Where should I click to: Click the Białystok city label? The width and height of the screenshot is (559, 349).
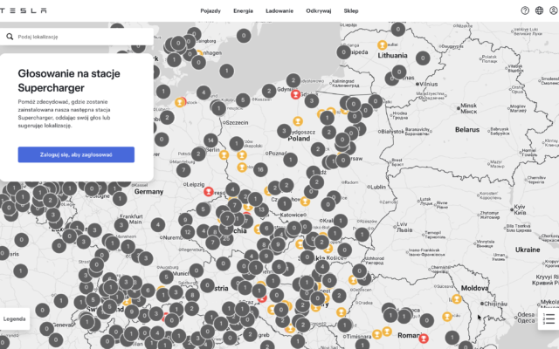point(392,132)
